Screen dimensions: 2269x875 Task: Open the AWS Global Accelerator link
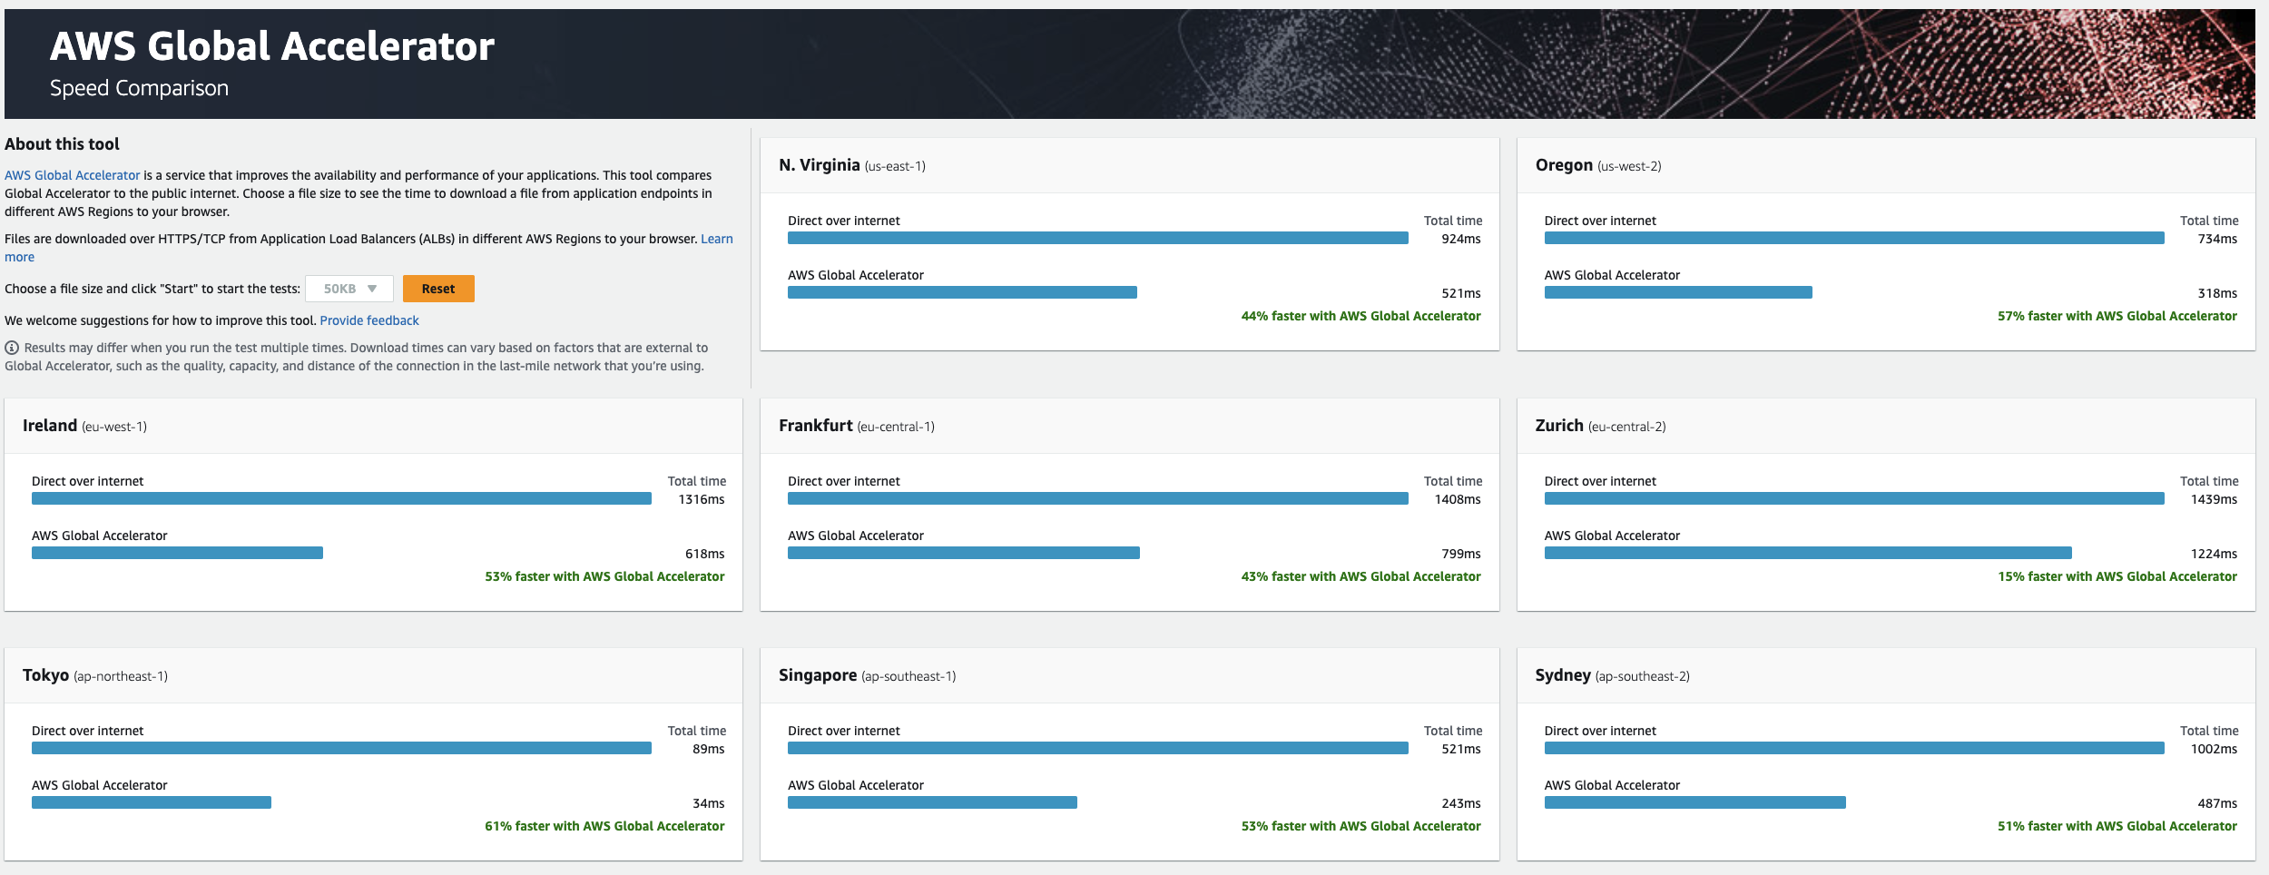[x=73, y=175]
